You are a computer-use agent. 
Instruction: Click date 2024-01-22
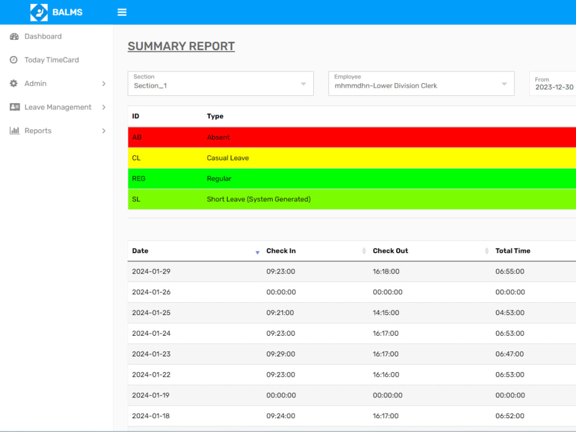151,374
